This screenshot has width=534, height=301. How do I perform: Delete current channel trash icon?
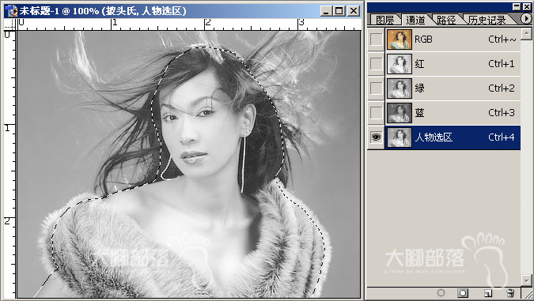pyautogui.click(x=509, y=293)
